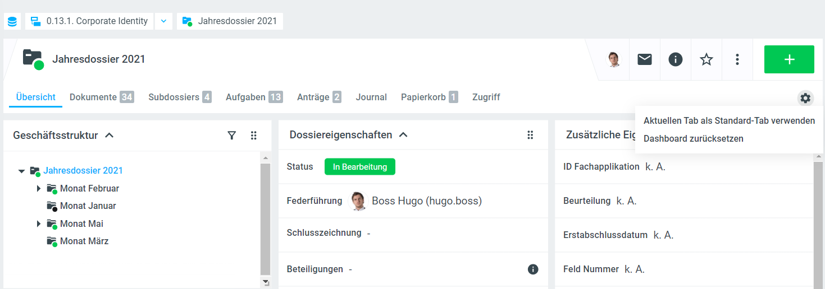Viewport: 825px width, 289px height.
Task: Expand the Monat Februar tree node
Action: [39, 188]
